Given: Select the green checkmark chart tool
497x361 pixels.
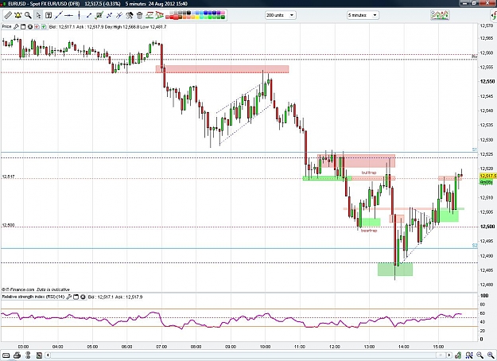Looking at the screenshot, I should pos(99,15).
